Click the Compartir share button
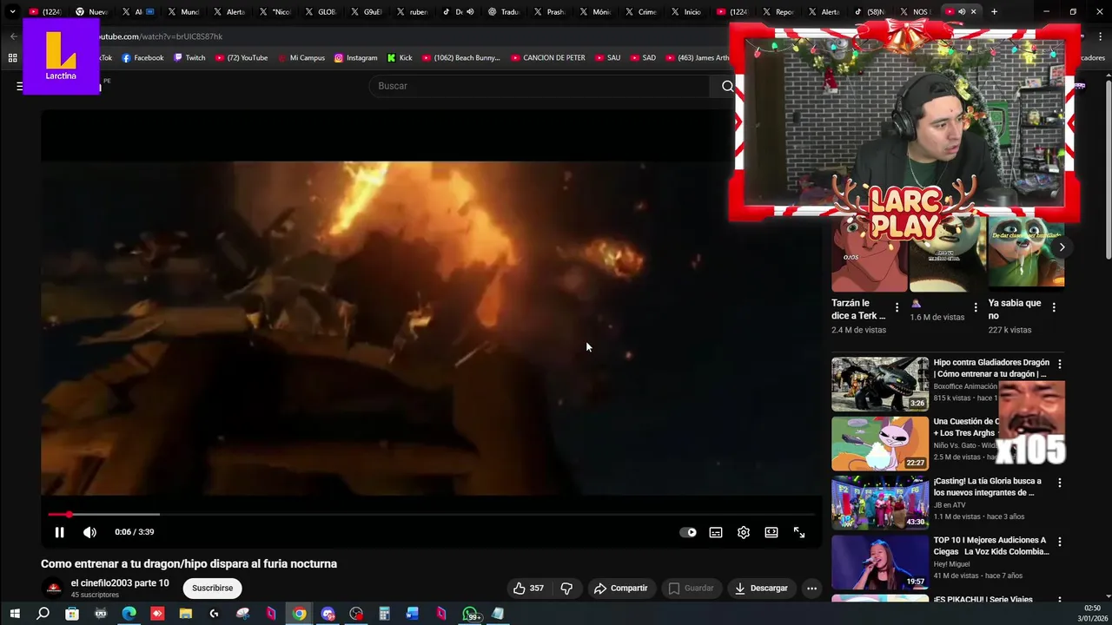 [x=620, y=588]
